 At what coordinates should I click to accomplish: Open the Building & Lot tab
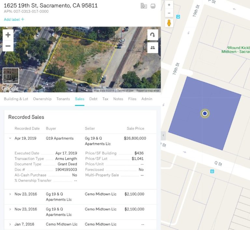point(16,99)
